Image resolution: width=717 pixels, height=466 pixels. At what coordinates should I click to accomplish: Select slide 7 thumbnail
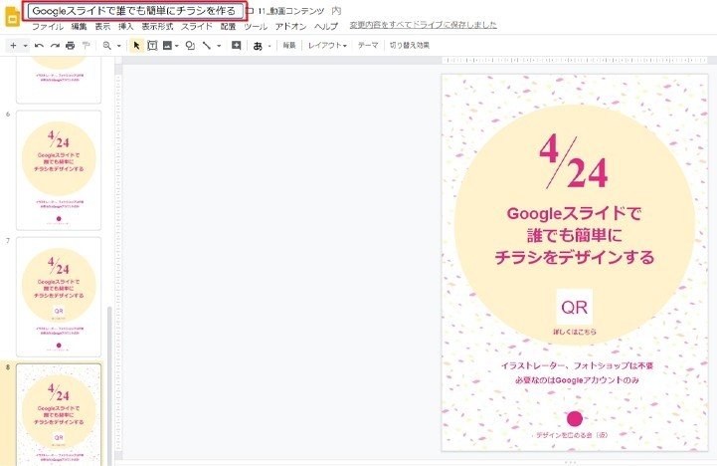(59, 297)
